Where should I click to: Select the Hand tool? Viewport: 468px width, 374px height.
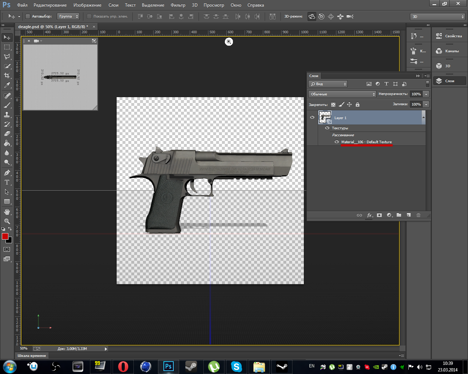[x=7, y=212]
